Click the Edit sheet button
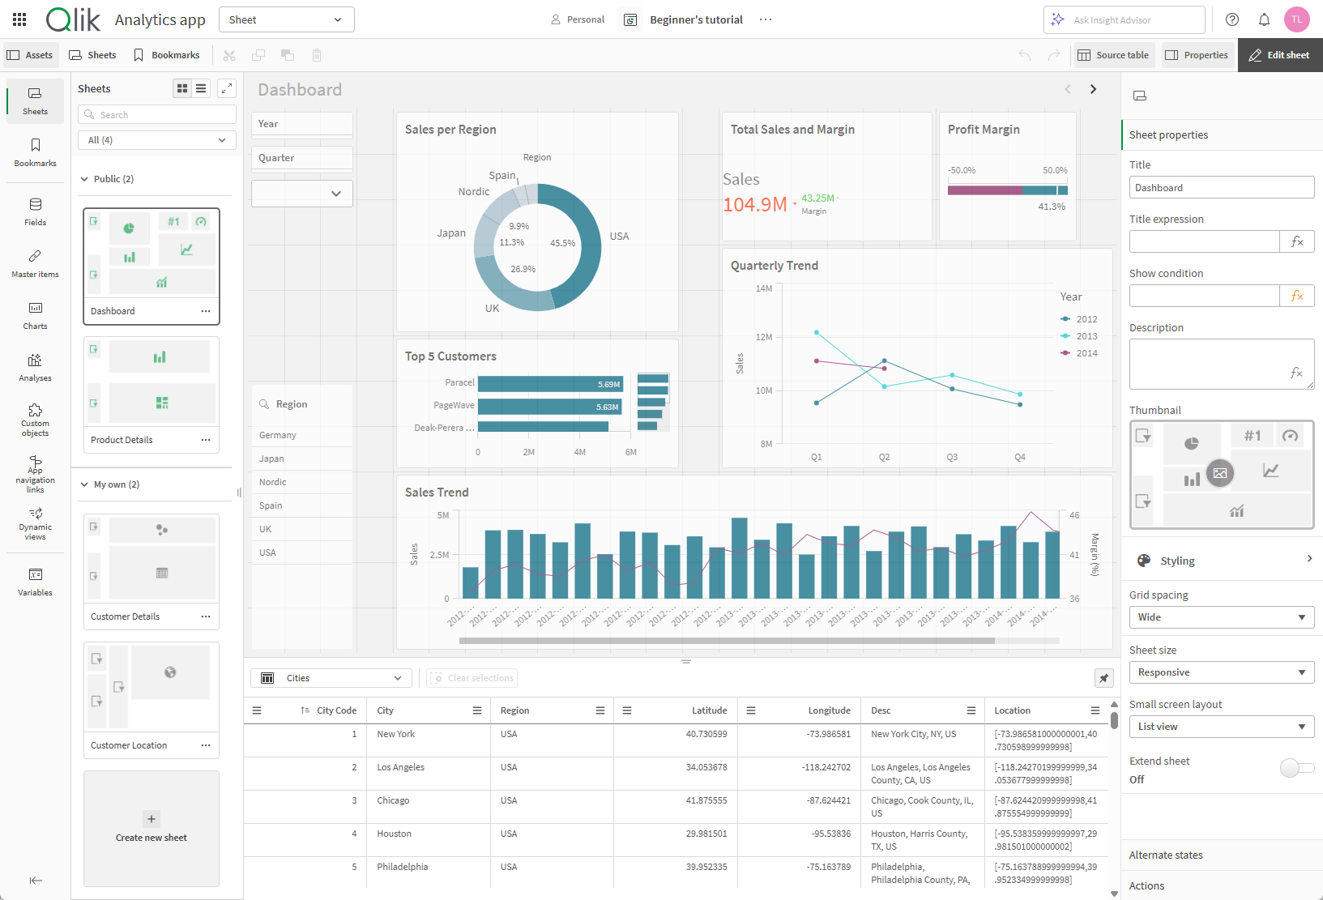This screenshot has width=1323, height=900. tap(1279, 55)
